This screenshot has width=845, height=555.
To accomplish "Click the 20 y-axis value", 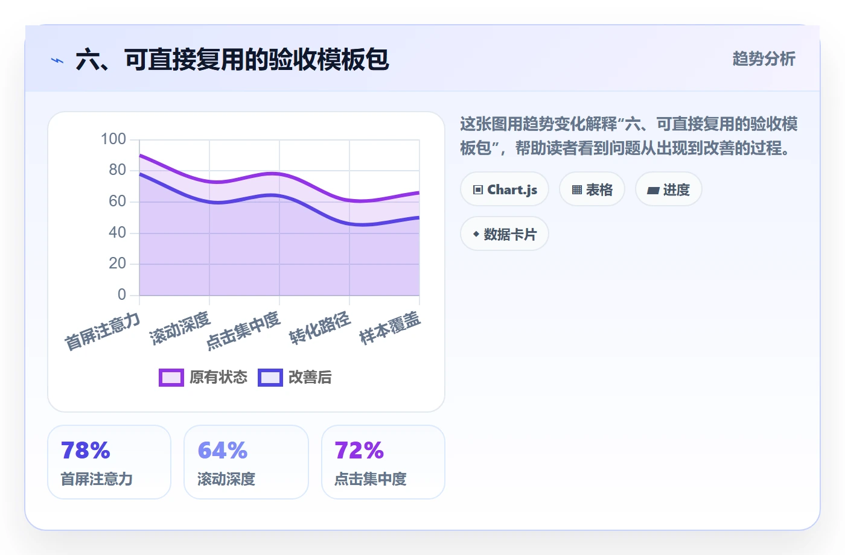I will click(118, 264).
